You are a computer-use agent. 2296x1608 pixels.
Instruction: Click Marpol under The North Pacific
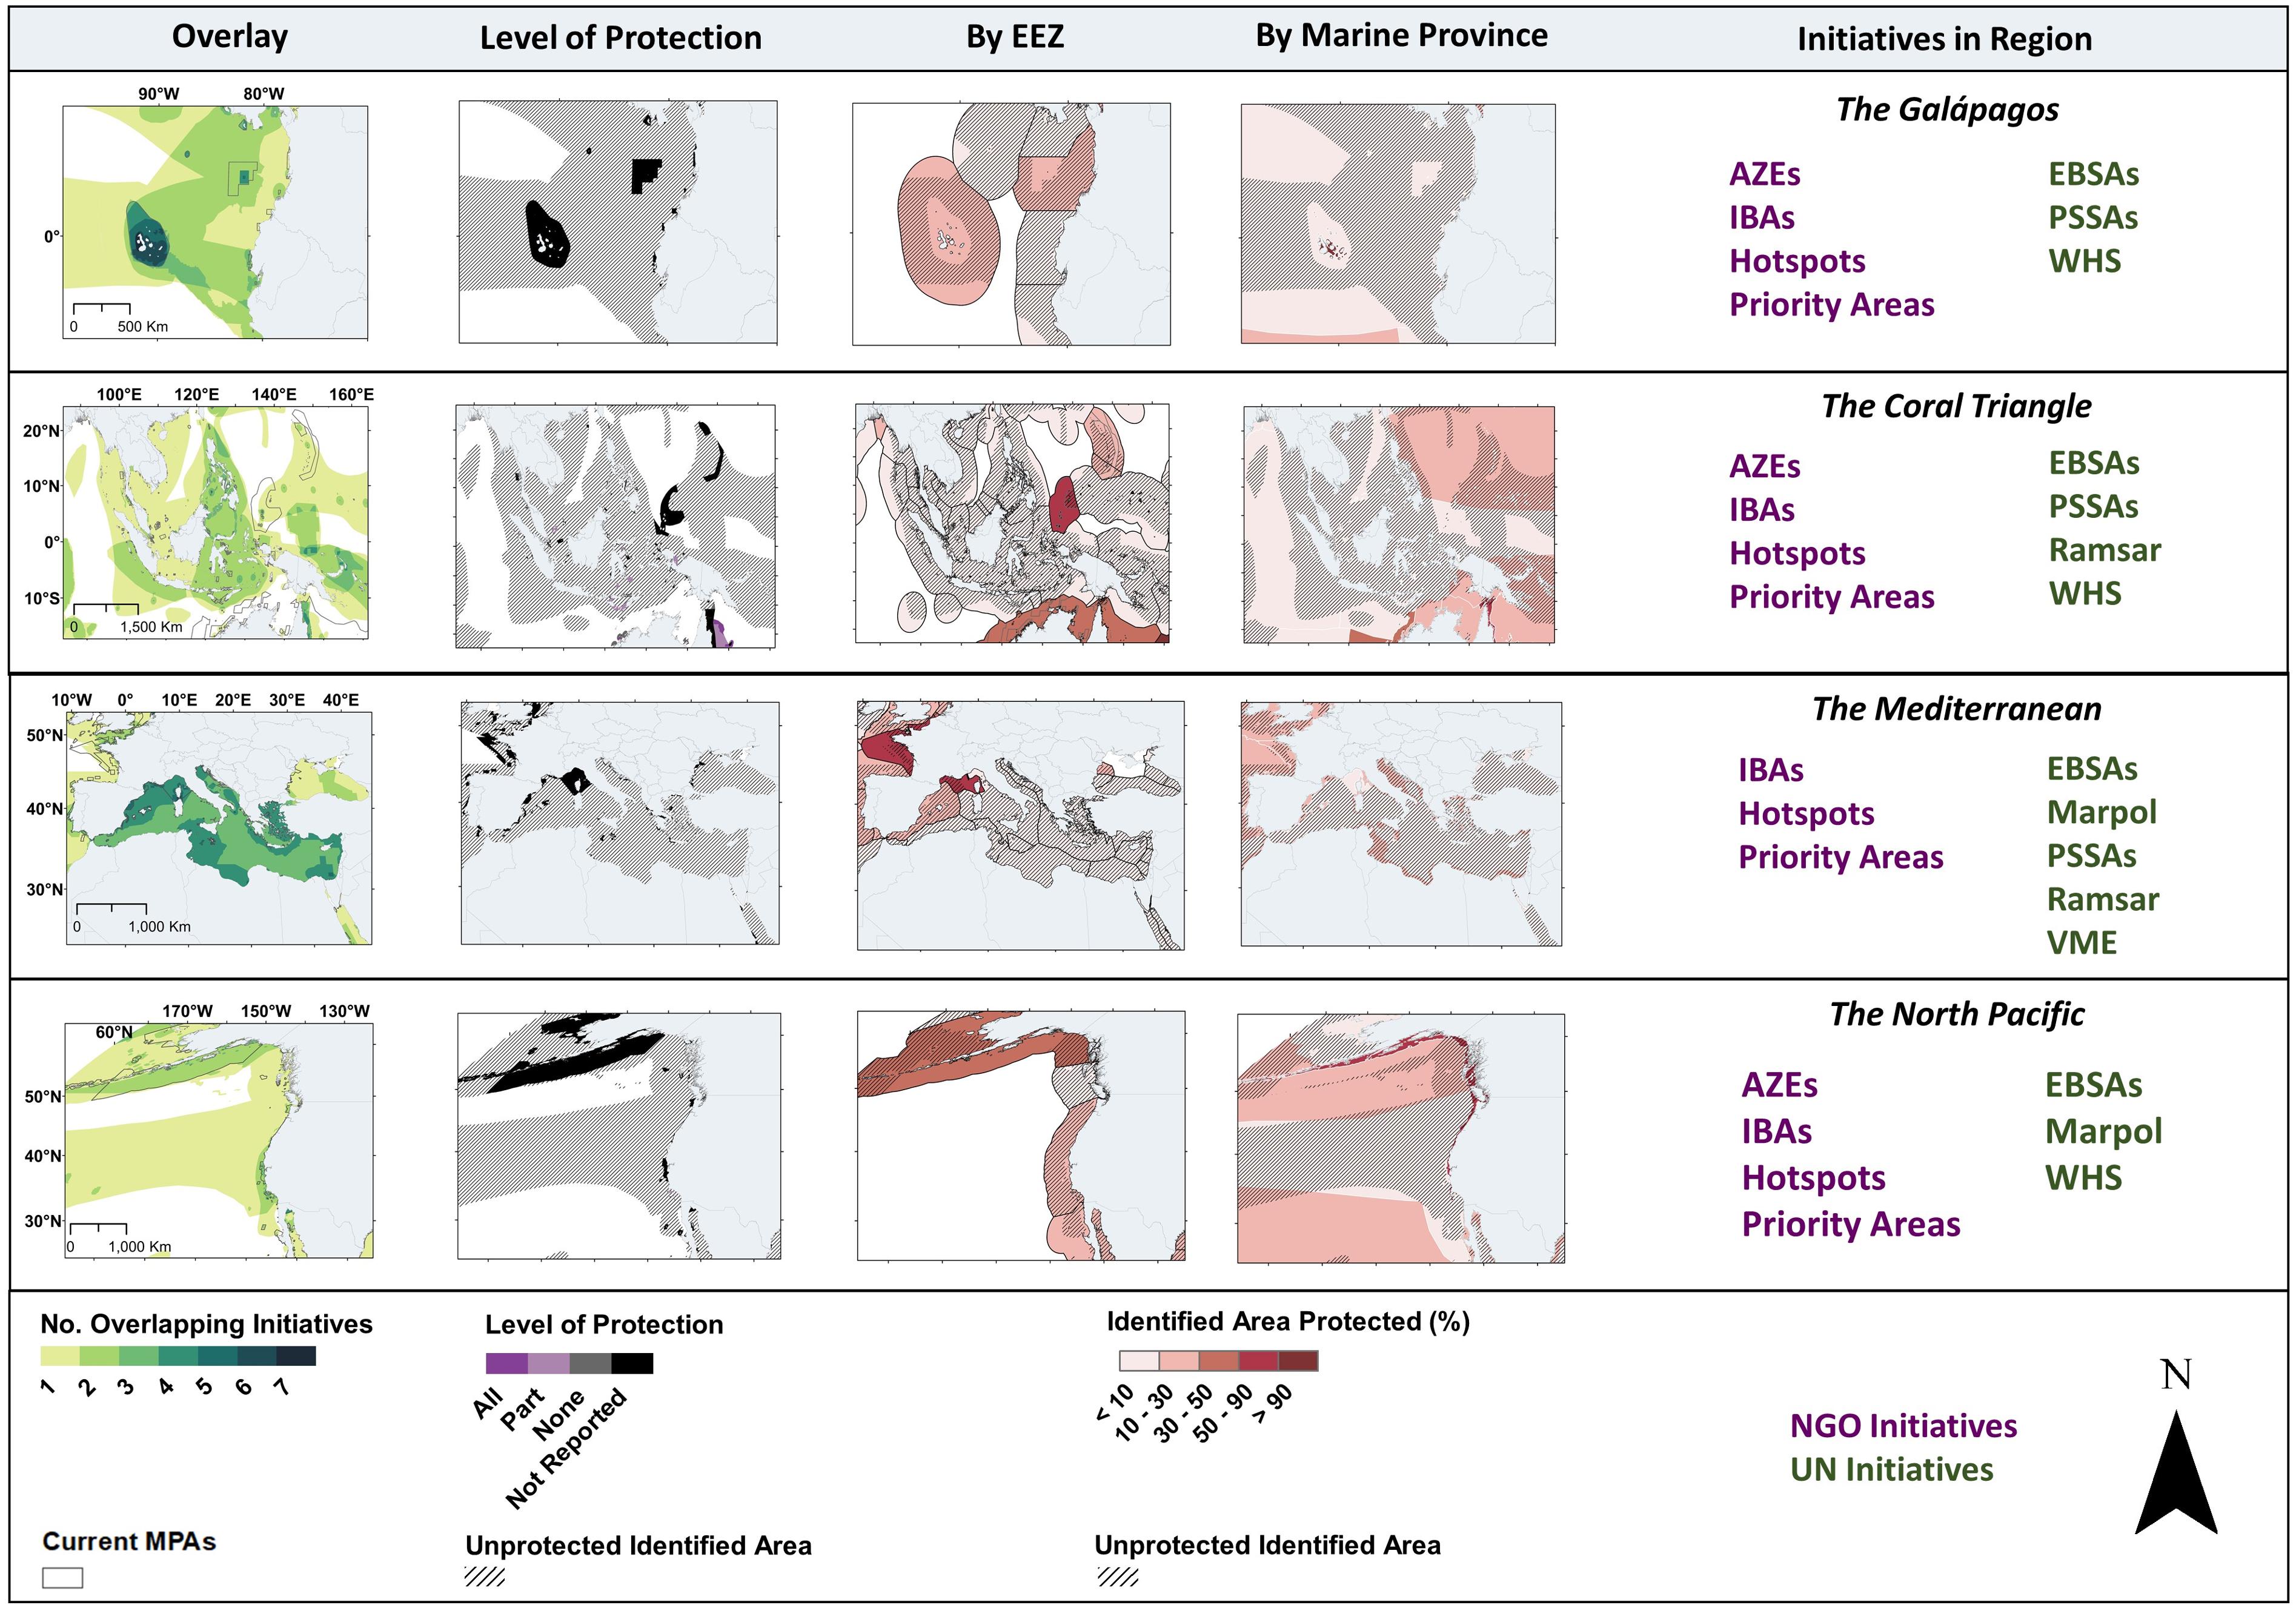[2104, 1131]
